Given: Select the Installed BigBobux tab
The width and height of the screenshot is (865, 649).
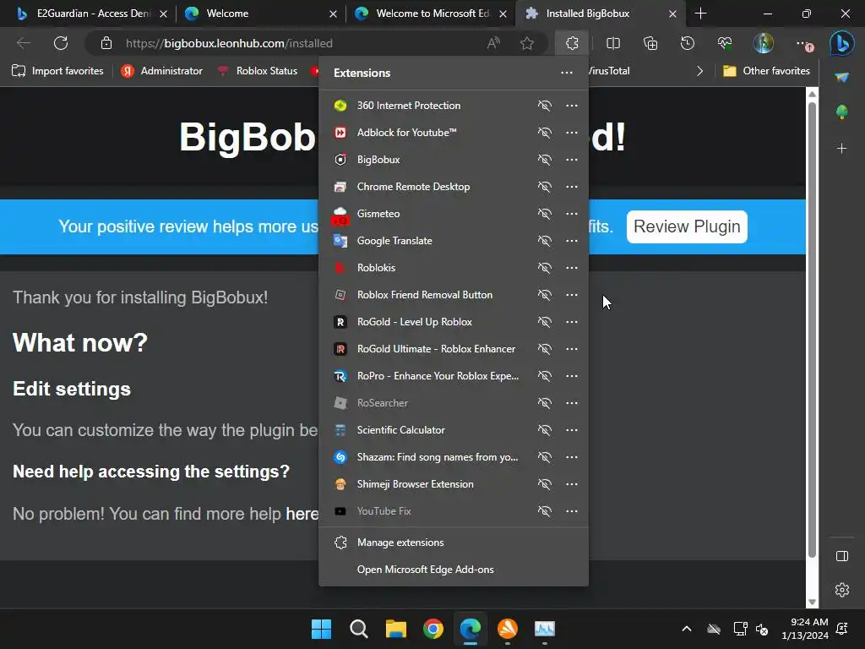Looking at the screenshot, I should click(x=601, y=14).
